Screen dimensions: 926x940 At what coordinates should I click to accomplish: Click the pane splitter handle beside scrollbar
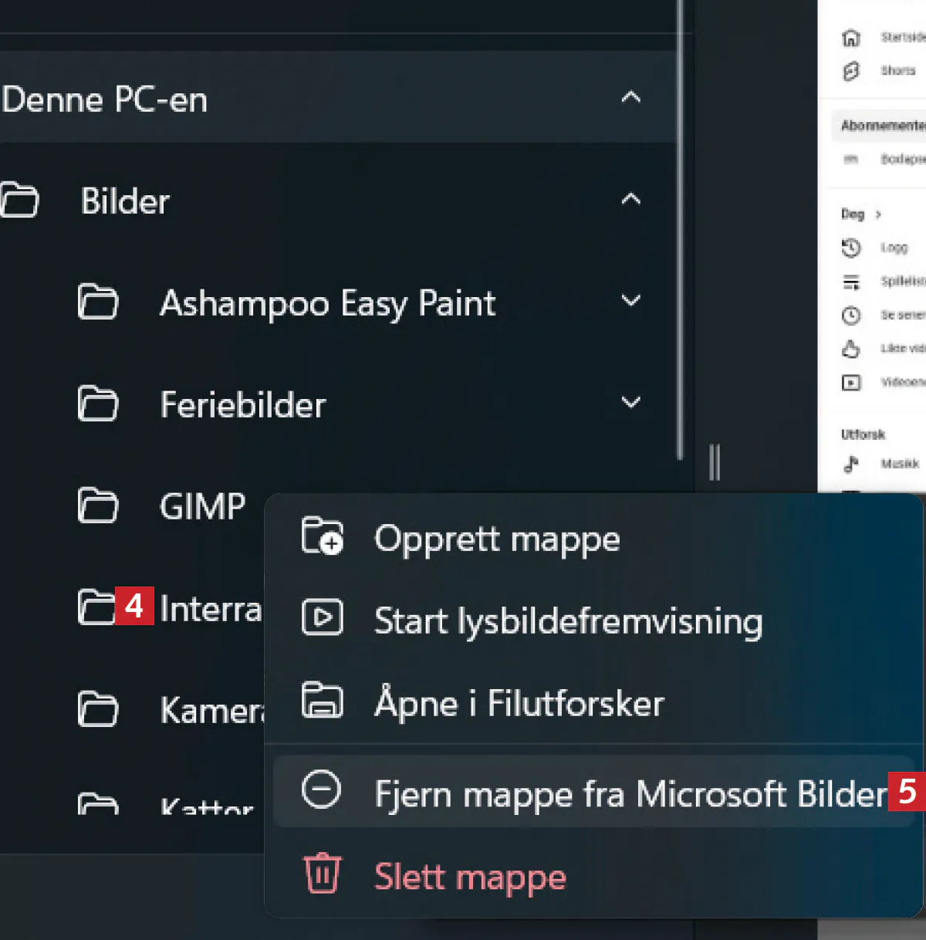[715, 462]
